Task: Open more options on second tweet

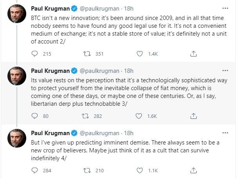Action: [225, 71]
